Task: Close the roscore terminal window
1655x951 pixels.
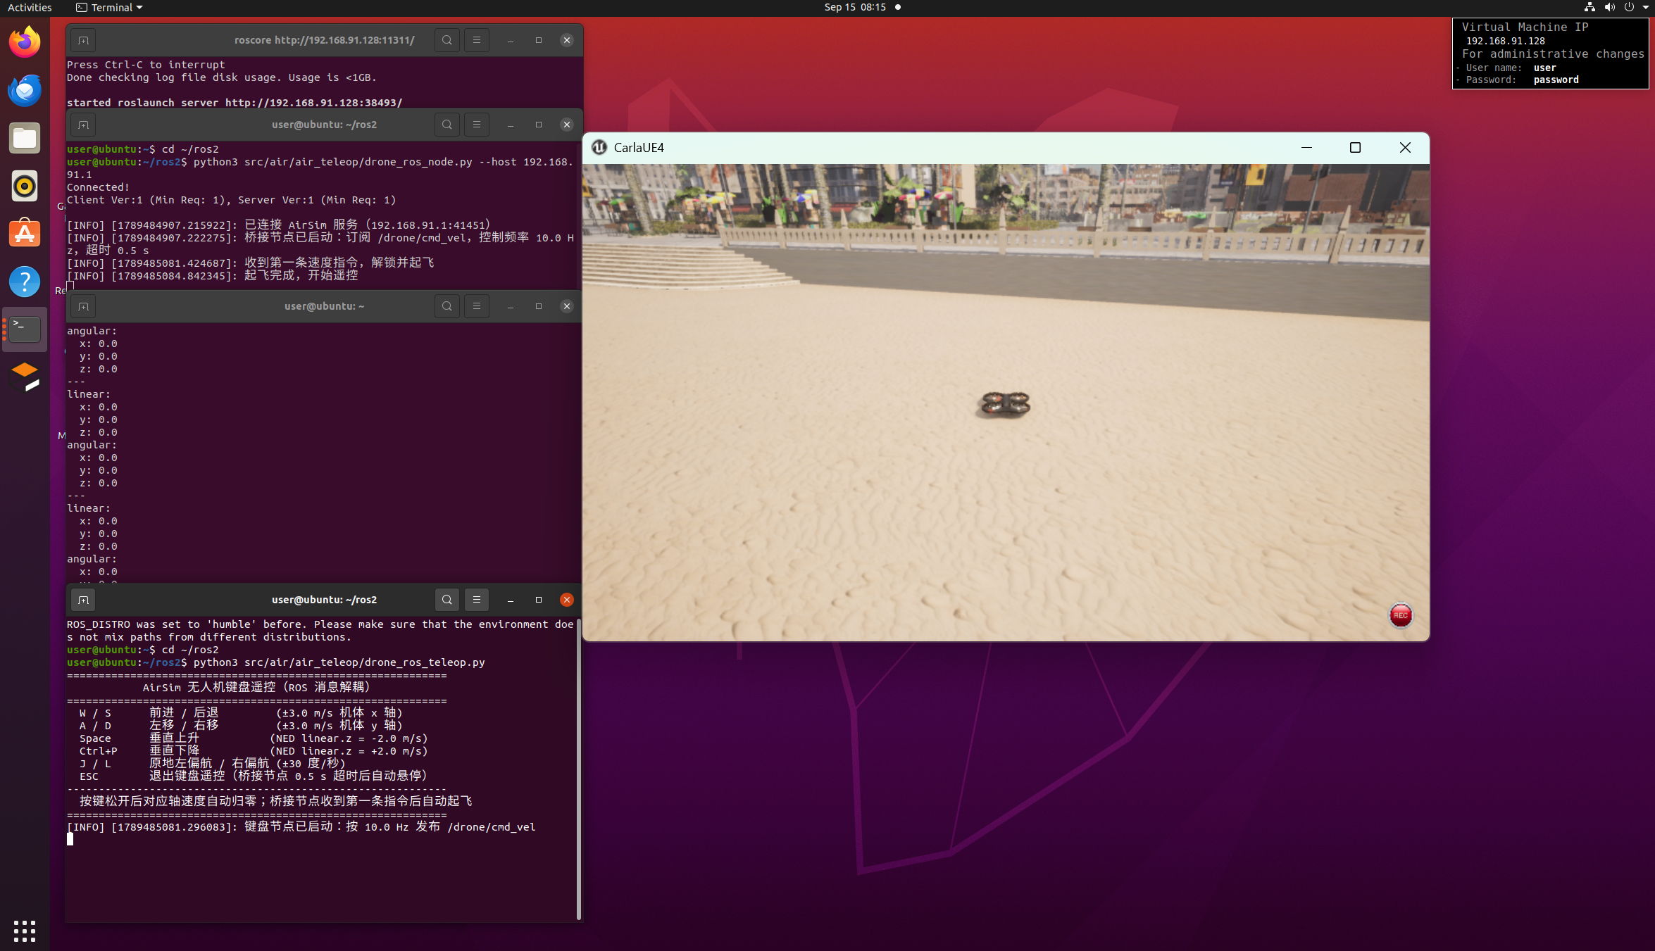Action: coord(567,40)
